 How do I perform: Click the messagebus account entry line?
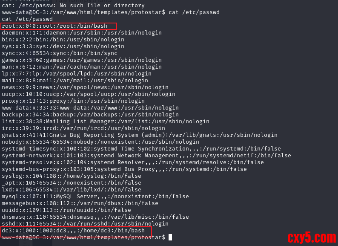[x=80, y=203]
